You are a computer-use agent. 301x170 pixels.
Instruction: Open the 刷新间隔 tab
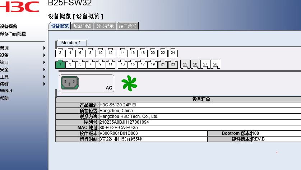(82, 26)
